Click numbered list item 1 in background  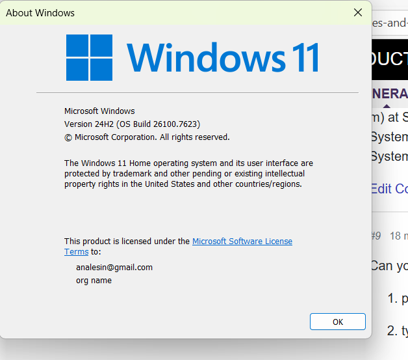coord(397,299)
